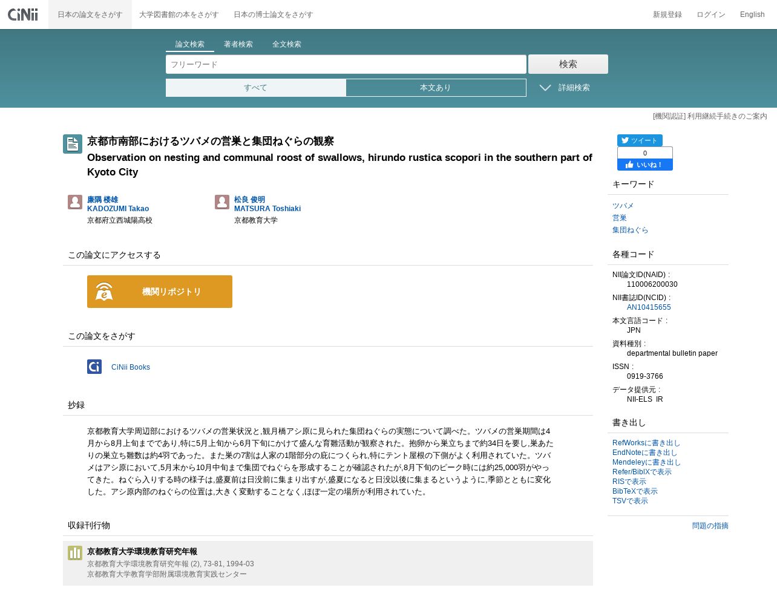Expand the 詳細検索 chevron
777x605 pixels.
pyautogui.click(x=545, y=88)
